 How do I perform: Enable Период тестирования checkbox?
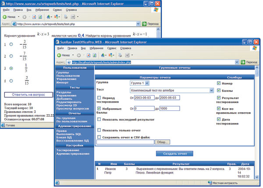click(99, 98)
